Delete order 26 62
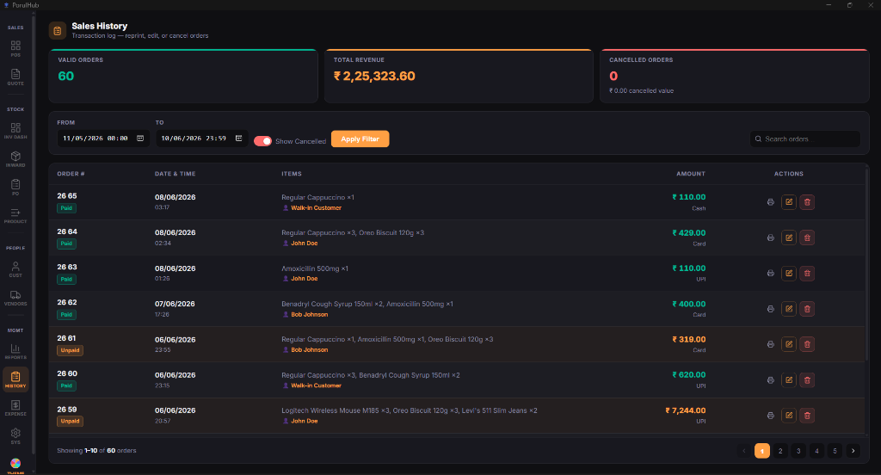 (807, 309)
